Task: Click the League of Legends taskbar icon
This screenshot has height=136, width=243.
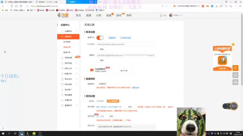Action: pyautogui.click(x=28, y=133)
